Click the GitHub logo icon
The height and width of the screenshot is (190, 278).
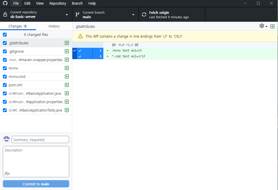coord(5,3)
